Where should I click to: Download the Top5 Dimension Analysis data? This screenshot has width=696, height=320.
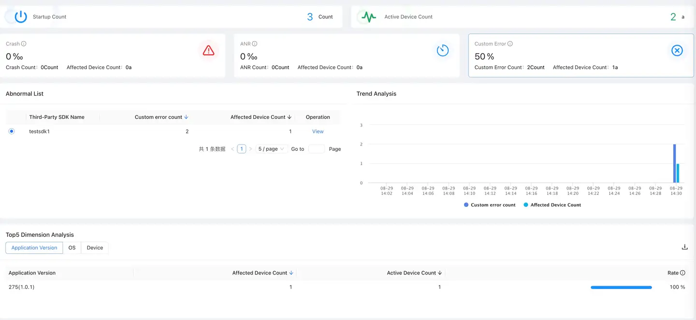coord(684,247)
